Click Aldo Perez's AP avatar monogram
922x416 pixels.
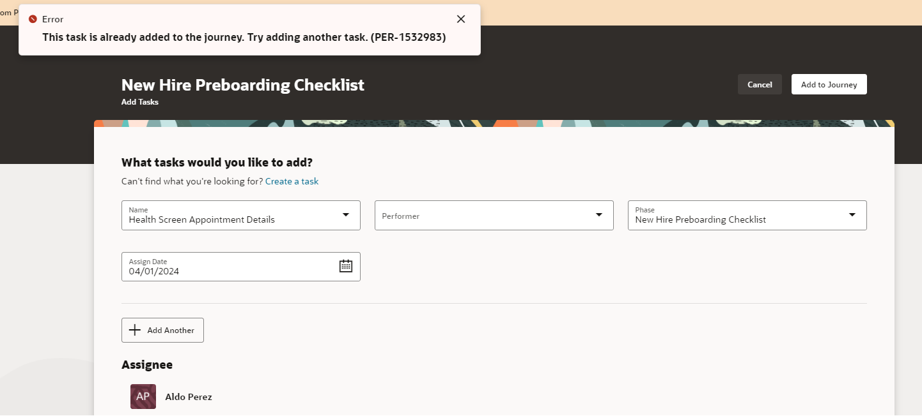tap(143, 396)
